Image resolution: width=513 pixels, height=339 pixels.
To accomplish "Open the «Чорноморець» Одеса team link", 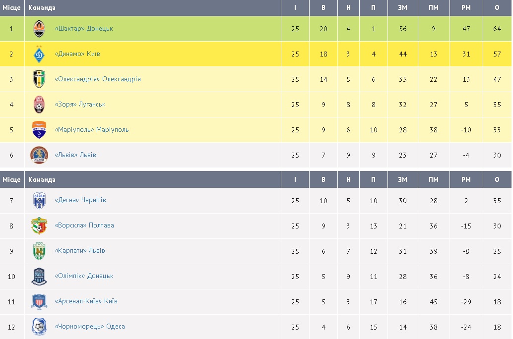I will [x=90, y=327].
